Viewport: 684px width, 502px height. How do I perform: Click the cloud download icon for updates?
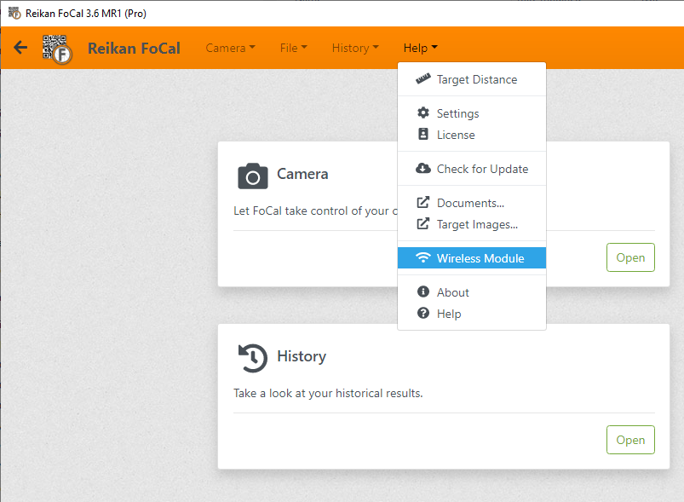coord(422,169)
